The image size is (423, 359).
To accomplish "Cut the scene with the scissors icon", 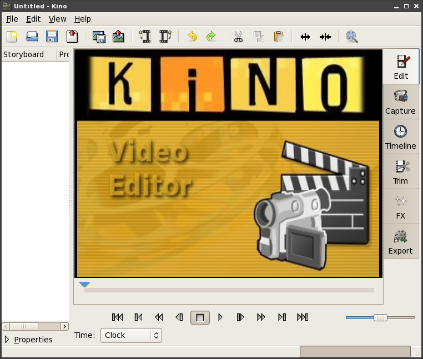I will 238,37.
